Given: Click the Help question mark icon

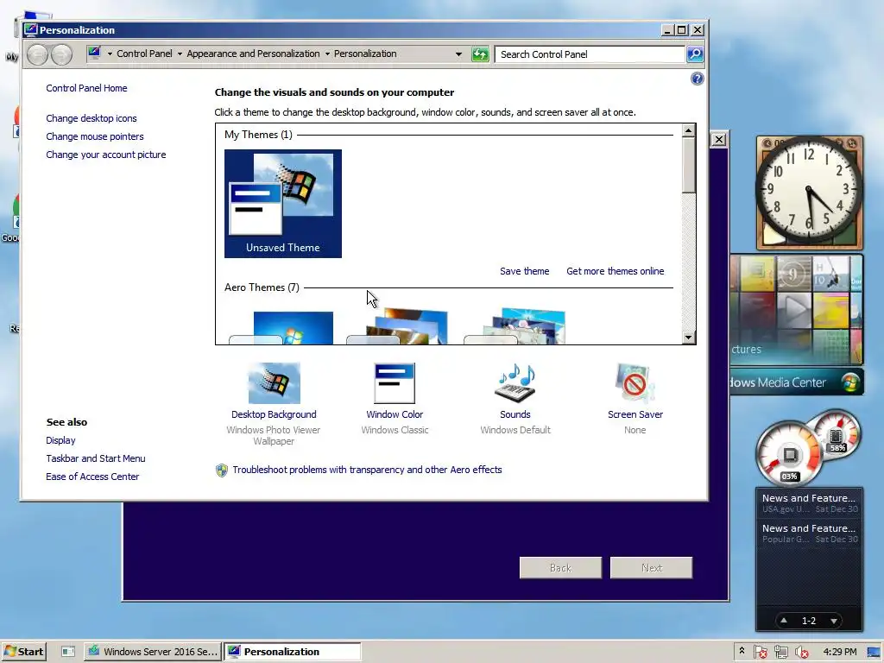Looking at the screenshot, I should coord(697,79).
